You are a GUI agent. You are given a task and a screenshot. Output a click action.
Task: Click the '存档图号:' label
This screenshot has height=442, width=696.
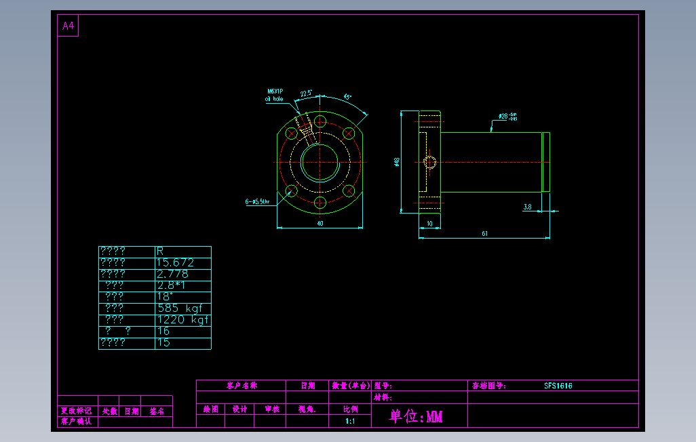coord(488,386)
